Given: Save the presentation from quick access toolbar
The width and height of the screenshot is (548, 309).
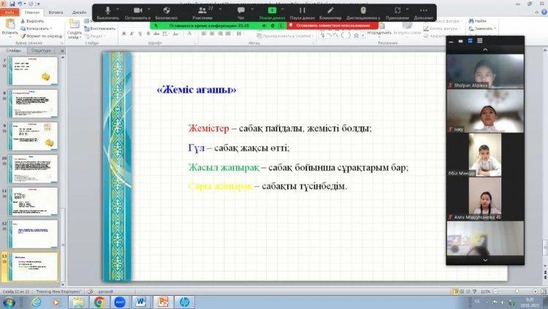Looking at the screenshot, I should pyautogui.click(x=12, y=4).
